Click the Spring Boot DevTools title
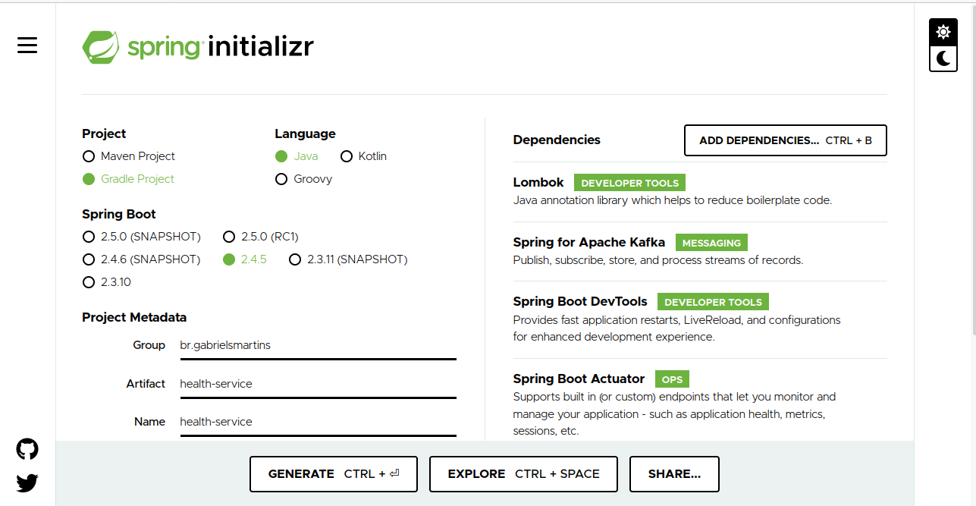This screenshot has height=506, width=976. point(580,301)
